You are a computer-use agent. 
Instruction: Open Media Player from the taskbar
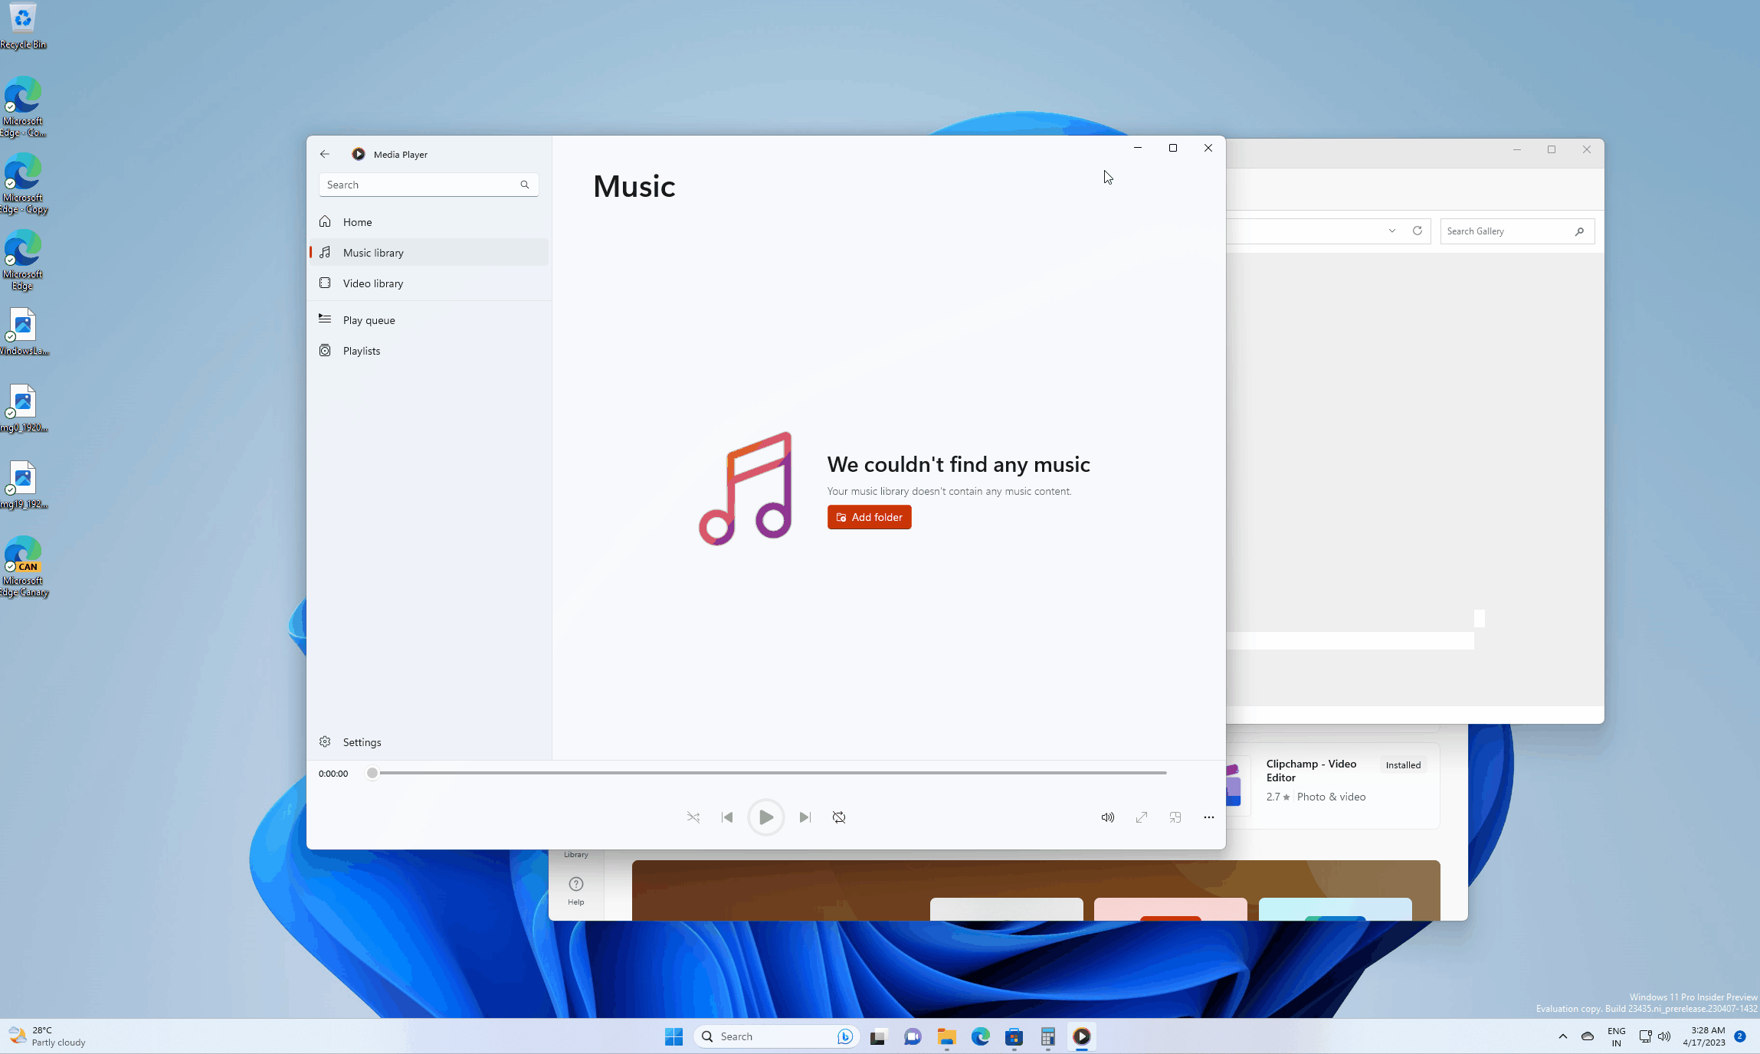[x=1081, y=1036]
